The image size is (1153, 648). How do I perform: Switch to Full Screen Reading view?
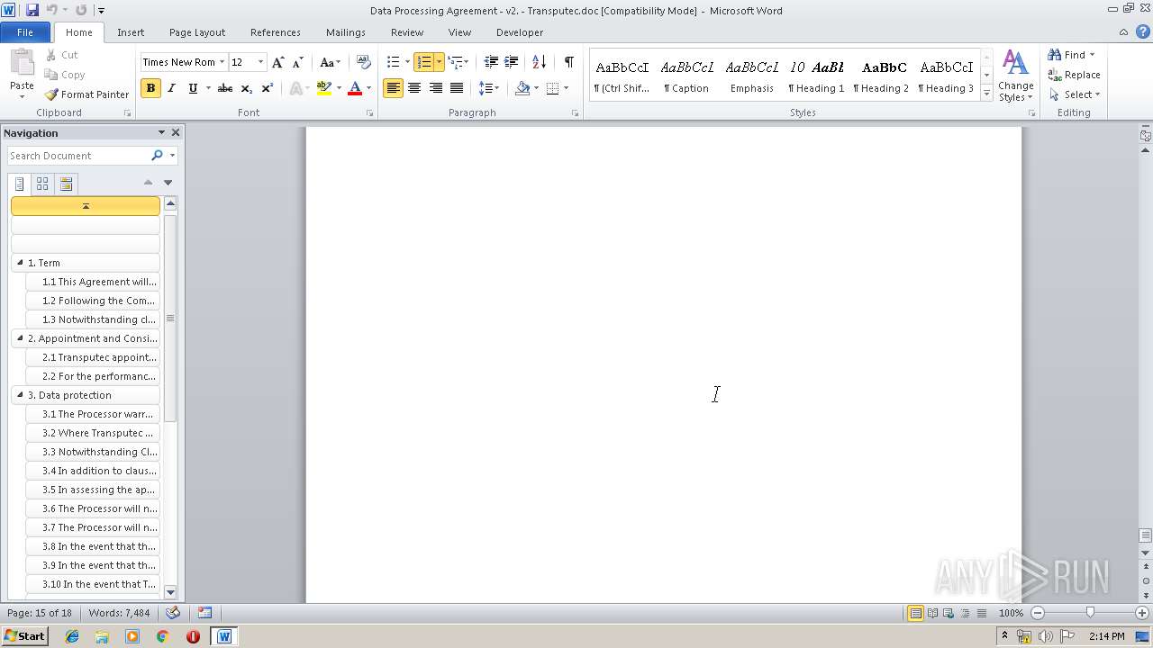pyautogui.click(x=932, y=613)
